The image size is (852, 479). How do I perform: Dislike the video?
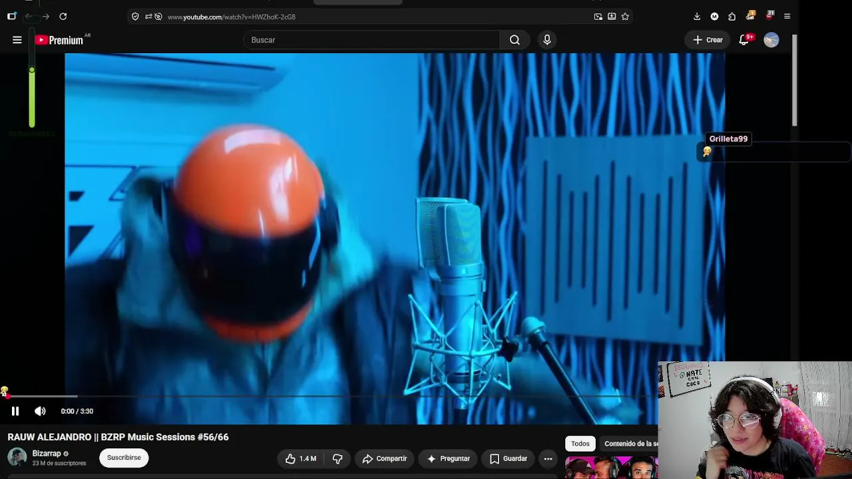pos(337,458)
